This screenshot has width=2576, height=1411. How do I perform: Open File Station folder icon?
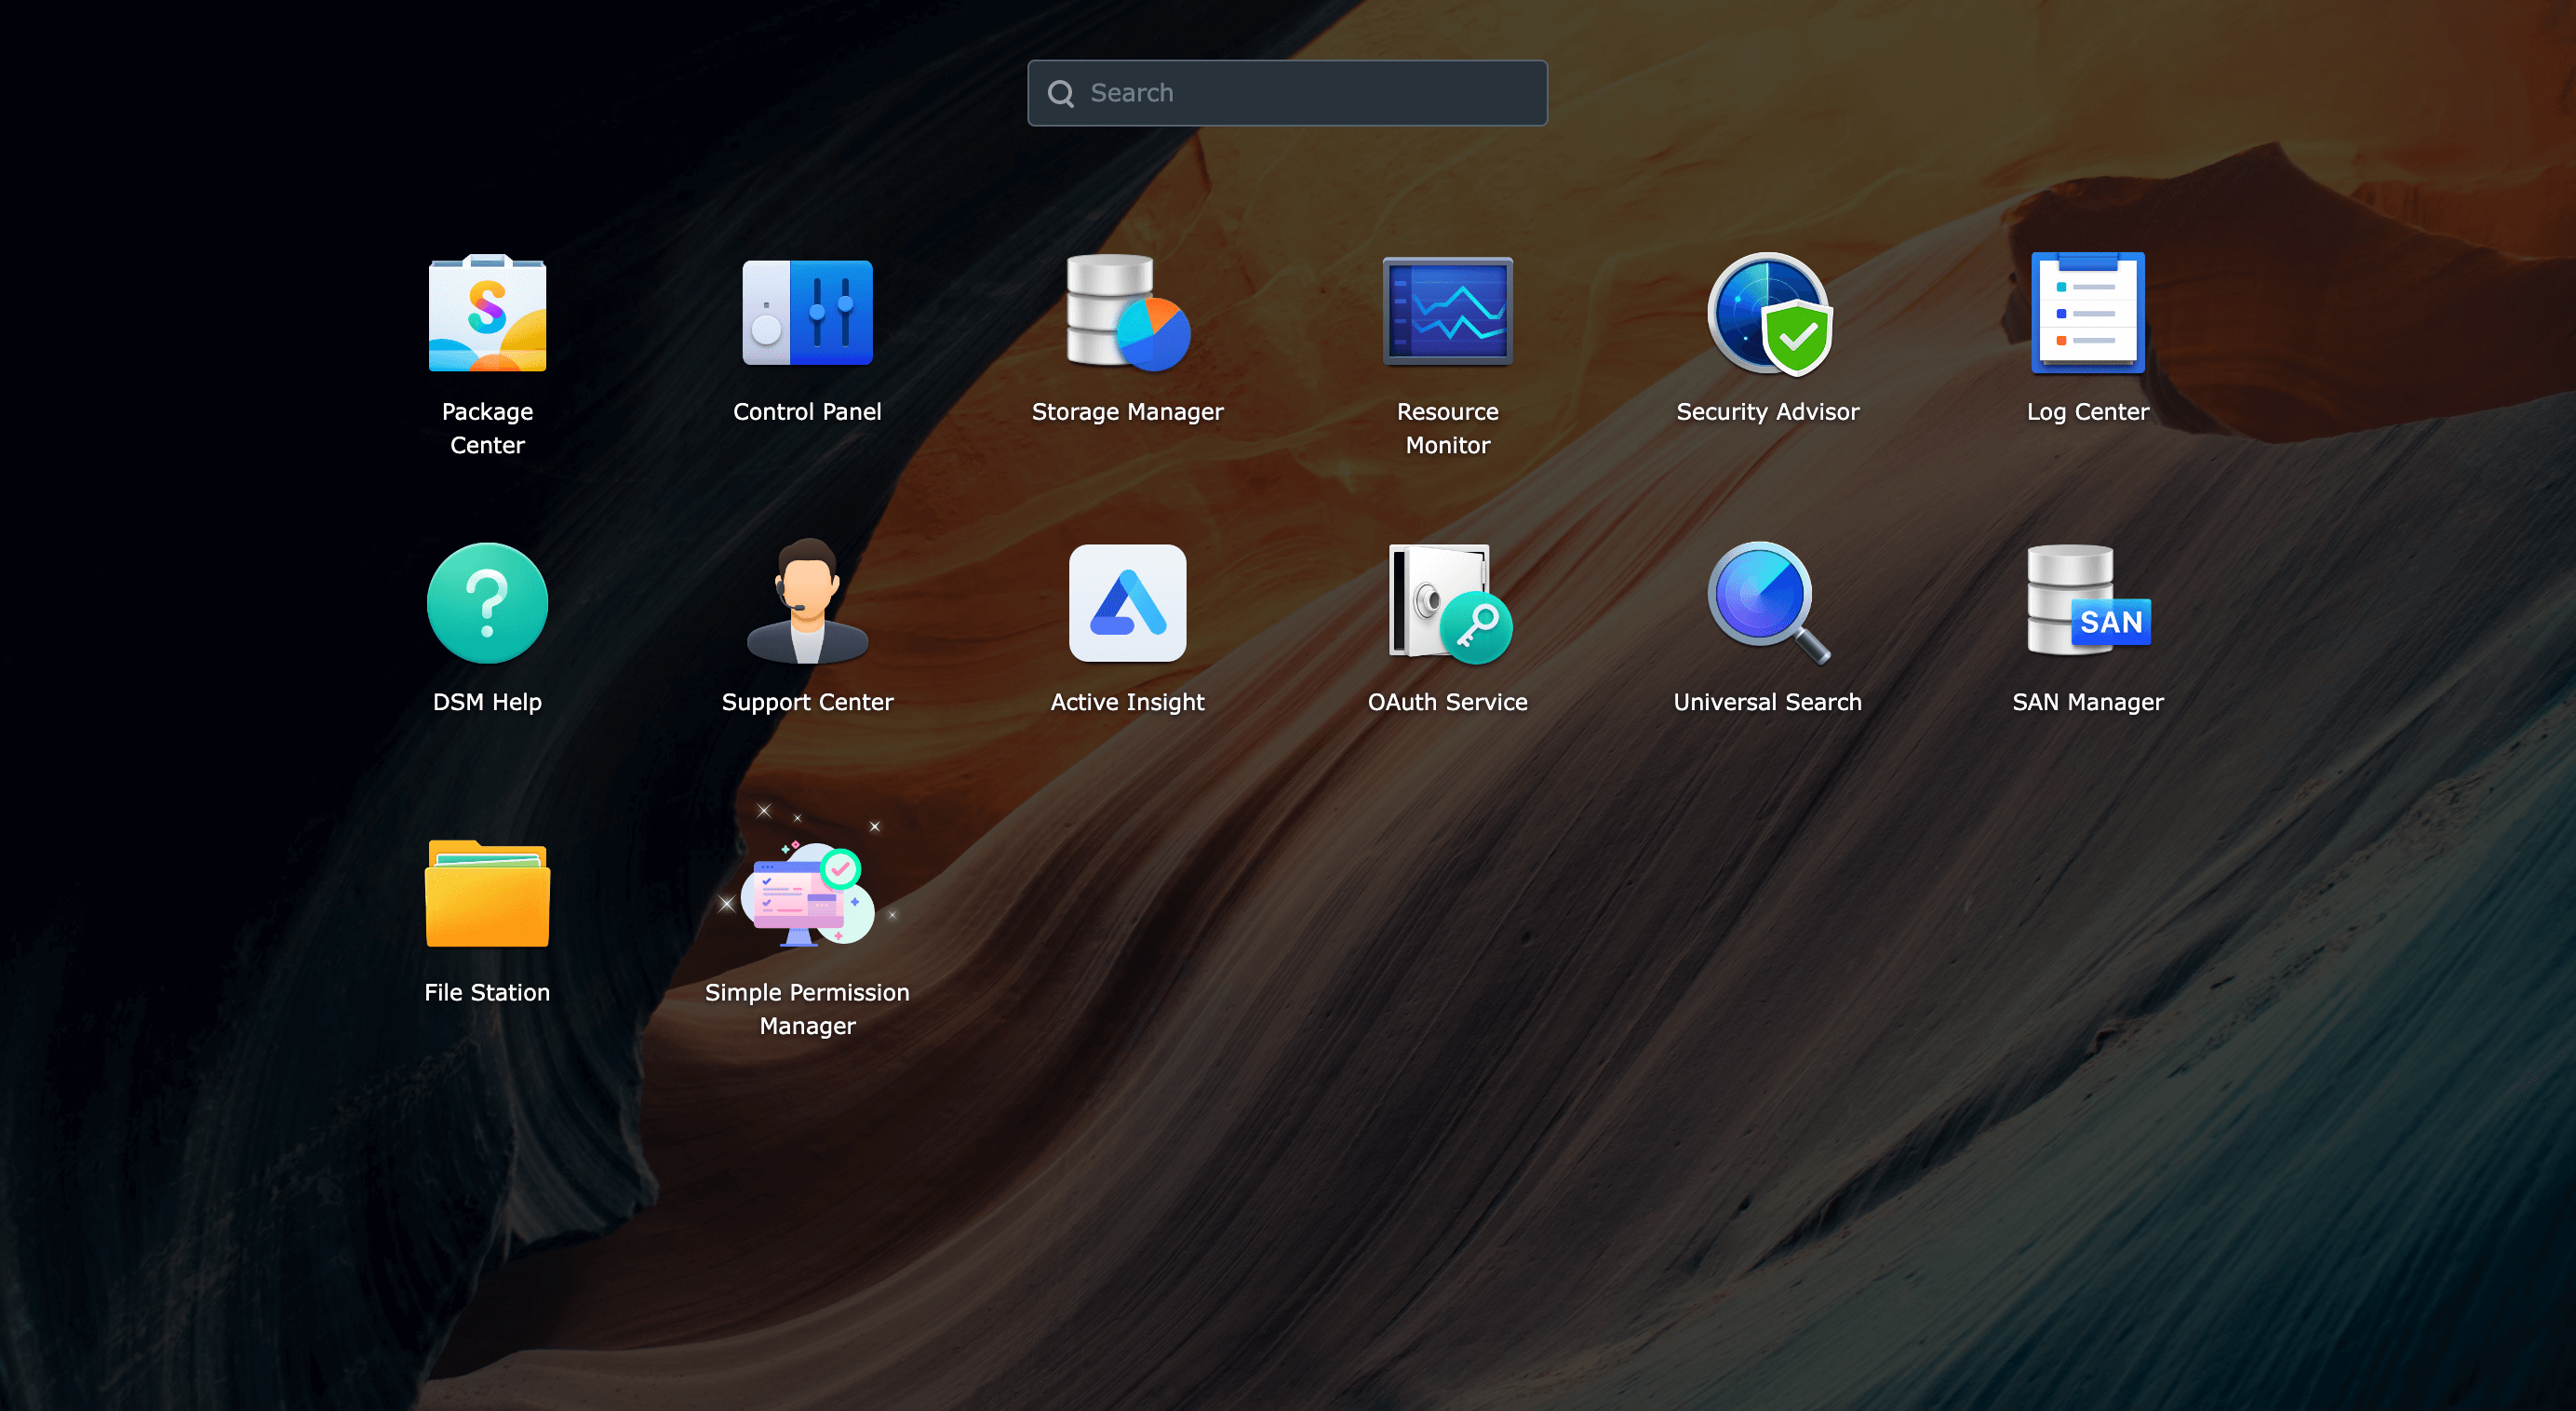[x=487, y=894]
